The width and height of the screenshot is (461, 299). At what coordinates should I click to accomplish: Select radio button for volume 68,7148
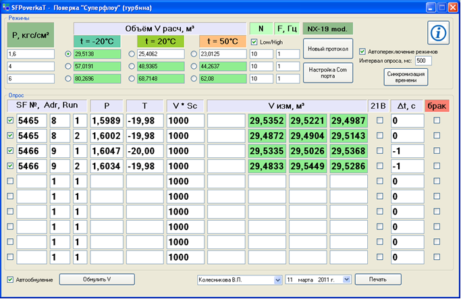[132, 78]
